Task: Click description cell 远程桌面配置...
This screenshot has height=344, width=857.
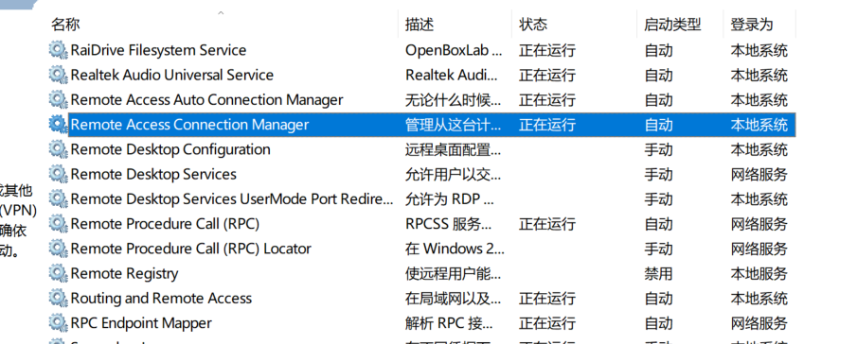Action: [x=453, y=149]
